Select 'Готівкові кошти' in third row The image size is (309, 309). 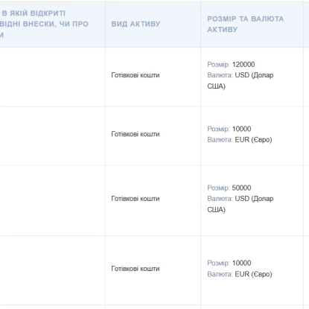[136, 199]
